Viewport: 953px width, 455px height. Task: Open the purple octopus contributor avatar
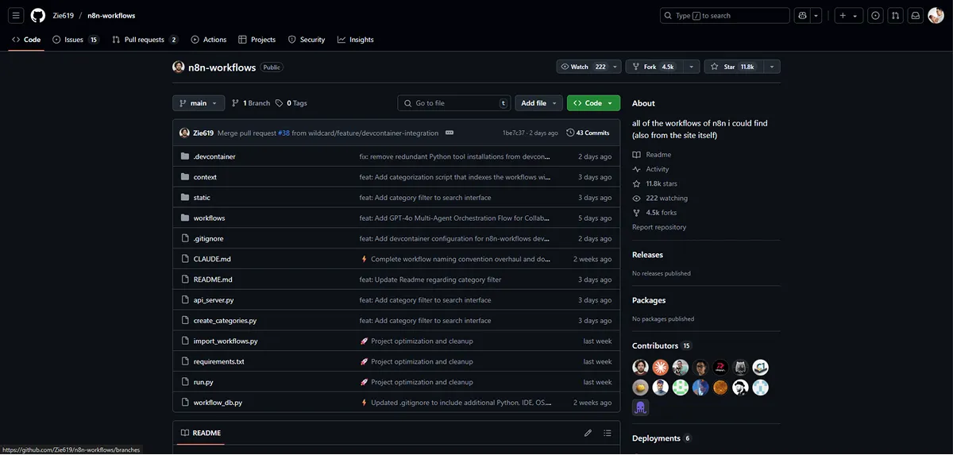tap(640, 407)
